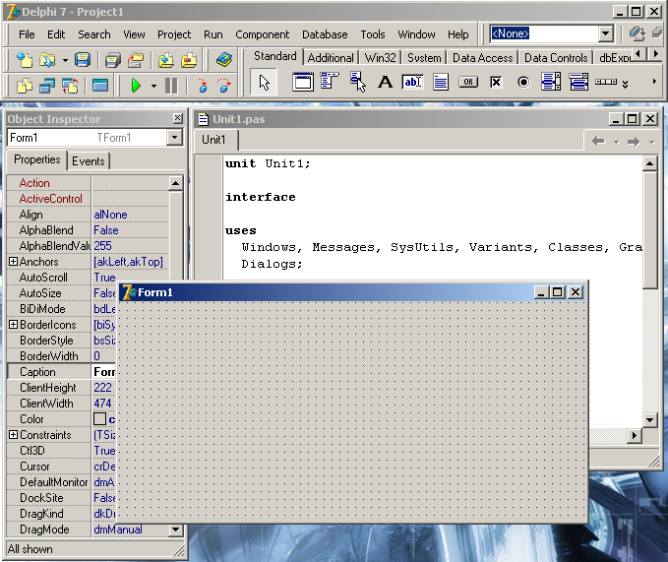
Task: Choose the OK Button component
Action: coord(468,82)
